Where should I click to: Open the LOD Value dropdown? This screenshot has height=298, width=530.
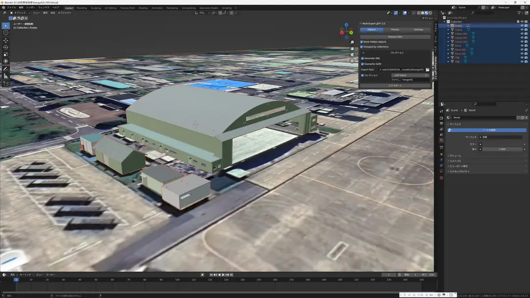click(x=410, y=75)
